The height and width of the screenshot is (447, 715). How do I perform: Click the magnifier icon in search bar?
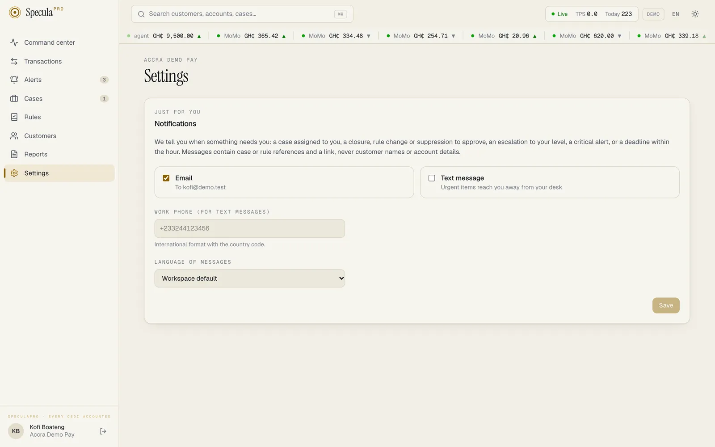click(x=141, y=14)
